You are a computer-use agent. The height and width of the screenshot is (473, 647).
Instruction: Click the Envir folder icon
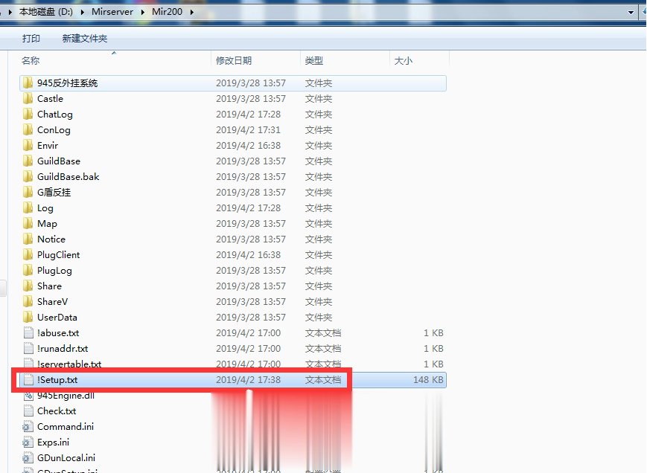[x=28, y=146]
